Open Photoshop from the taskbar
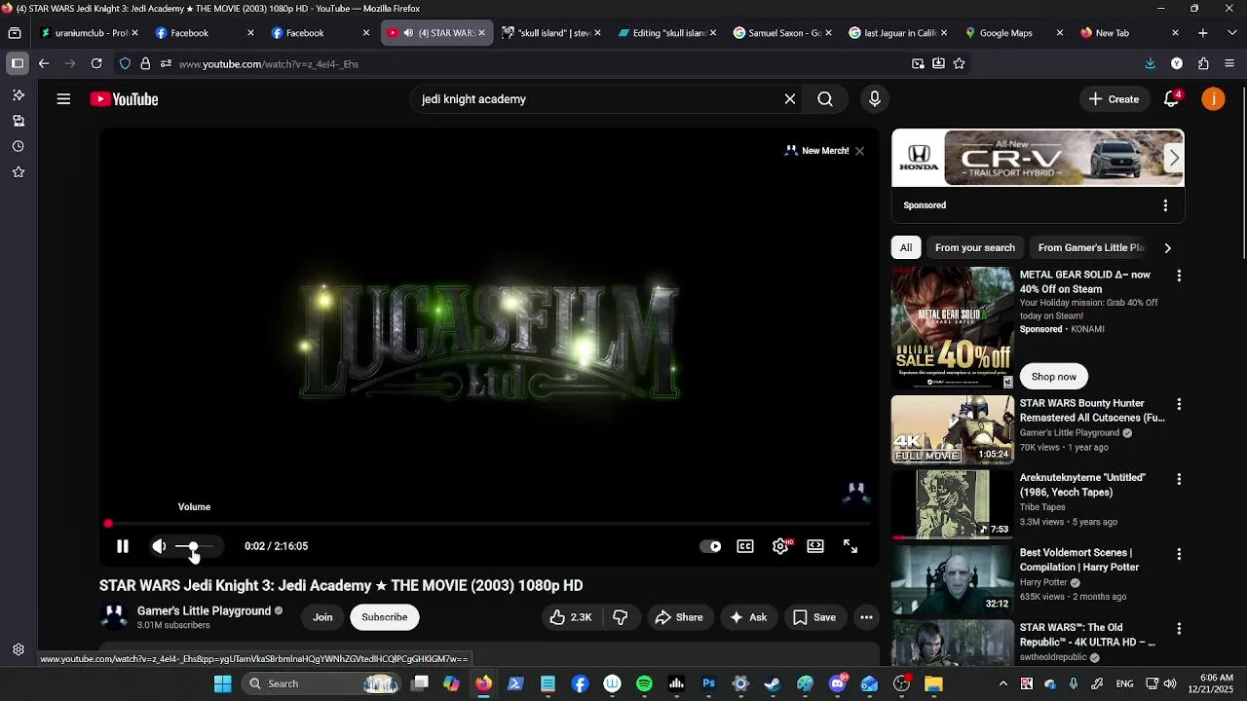This screenshot has width=1247, height=701. pyautogui.click(x=708, y=683)
